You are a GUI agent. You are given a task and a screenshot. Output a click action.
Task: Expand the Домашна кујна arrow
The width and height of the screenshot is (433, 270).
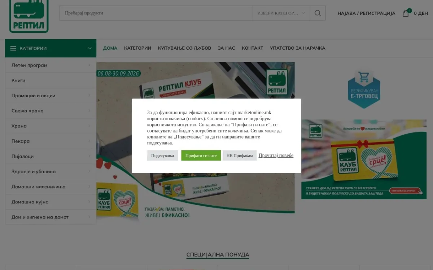[89, 202]
